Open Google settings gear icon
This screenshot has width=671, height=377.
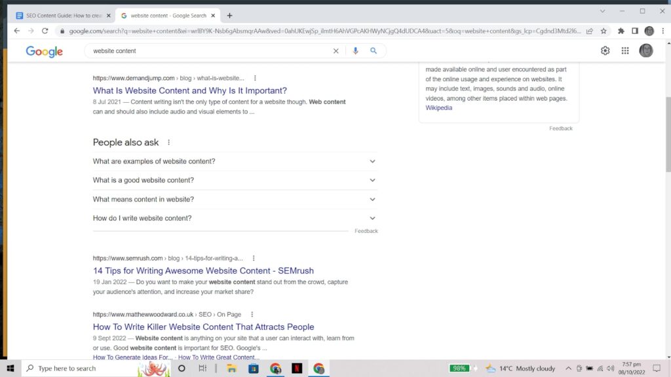pos(605,50)
